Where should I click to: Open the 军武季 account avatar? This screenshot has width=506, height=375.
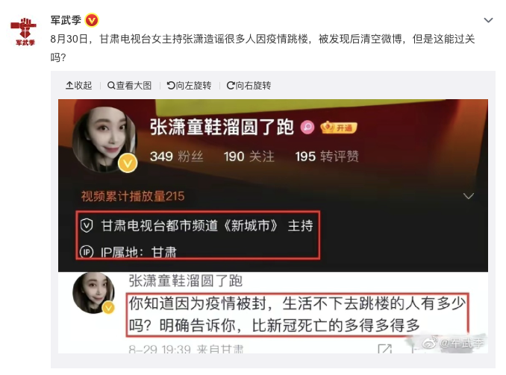click(x=24, y=31)
